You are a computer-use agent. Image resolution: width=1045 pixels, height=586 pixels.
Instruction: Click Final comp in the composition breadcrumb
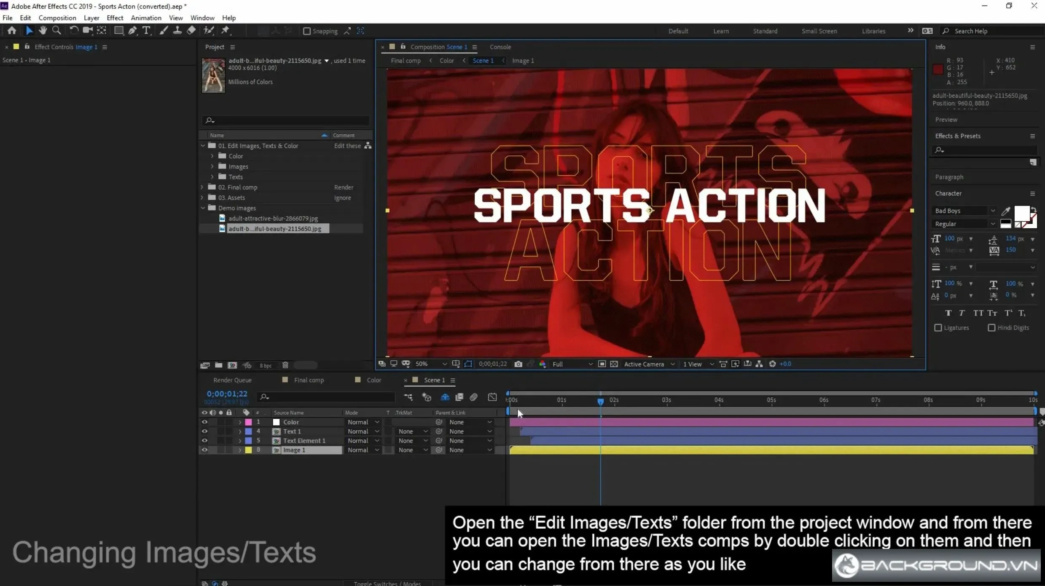pos(406,61)
